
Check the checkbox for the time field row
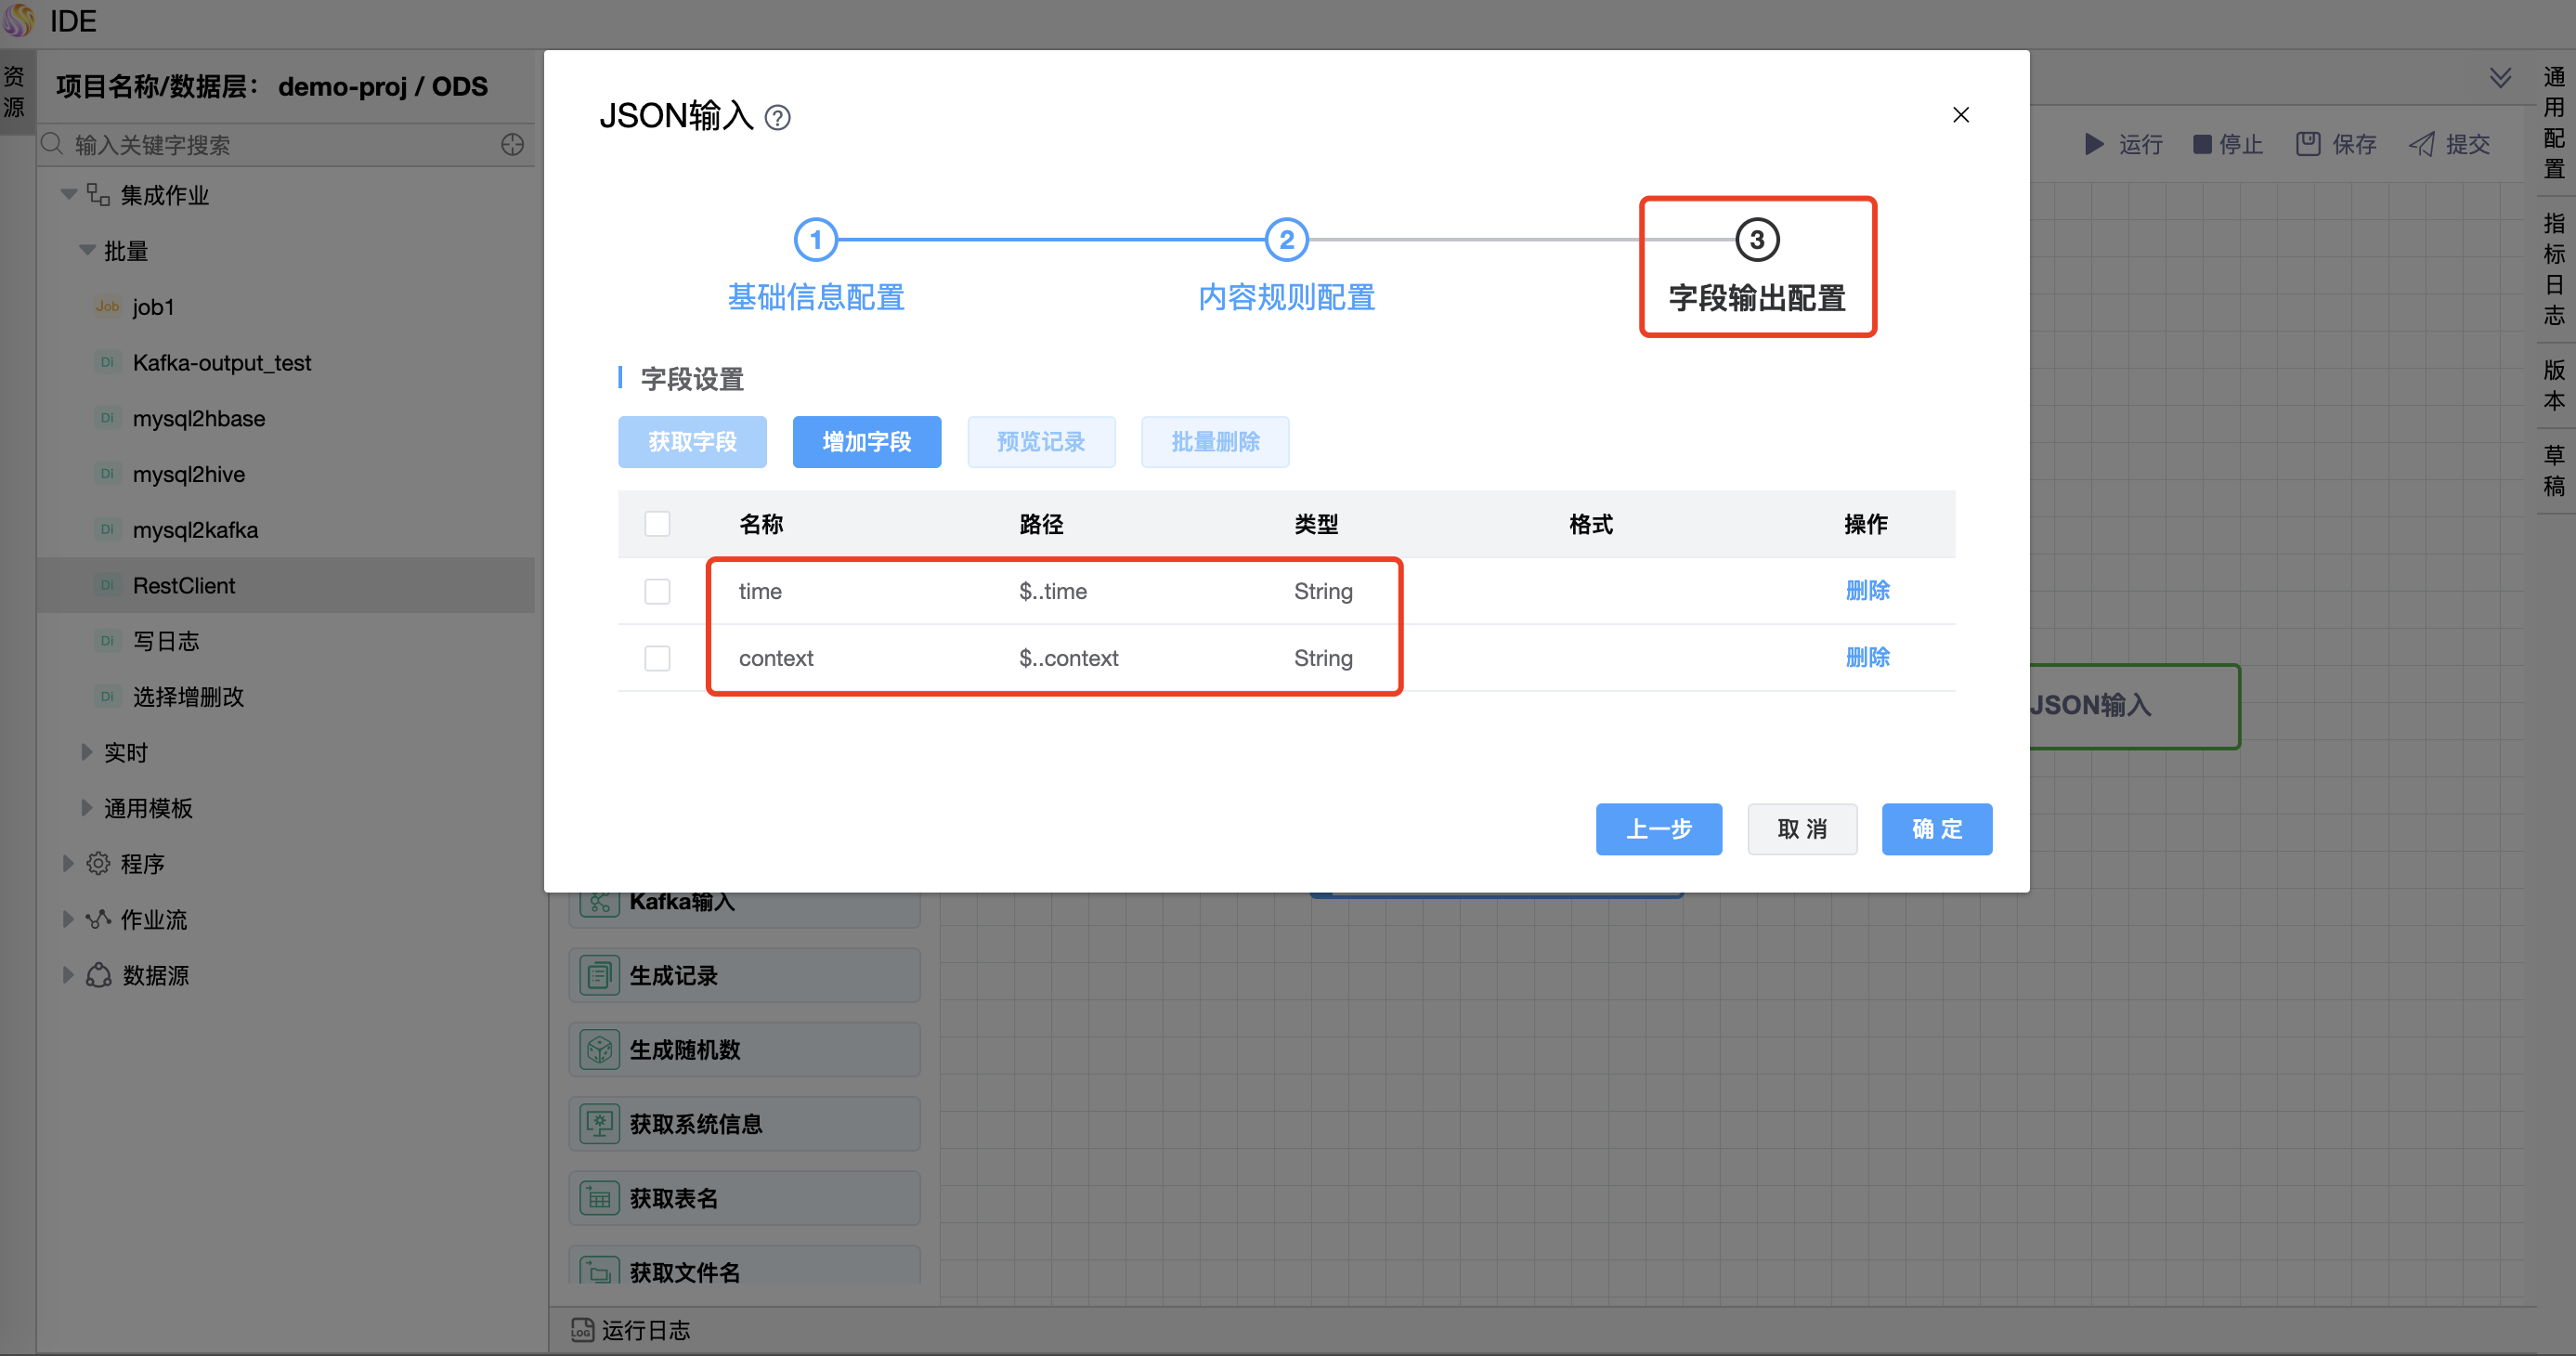[x=657, y=591]
